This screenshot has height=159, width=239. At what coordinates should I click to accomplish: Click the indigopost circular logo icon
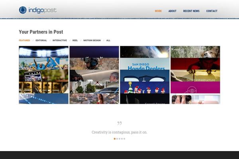point(23,10)
